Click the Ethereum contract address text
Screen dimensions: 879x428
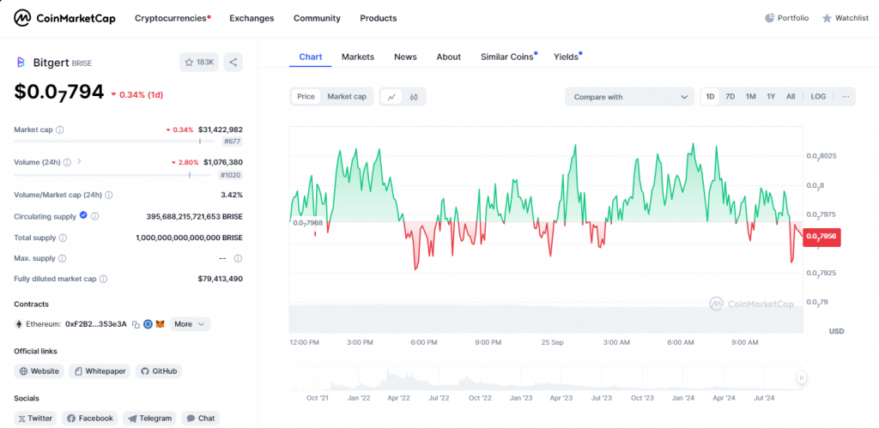(96, 324)
